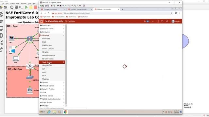Click the Chrome profile account icon

point(176,13)
